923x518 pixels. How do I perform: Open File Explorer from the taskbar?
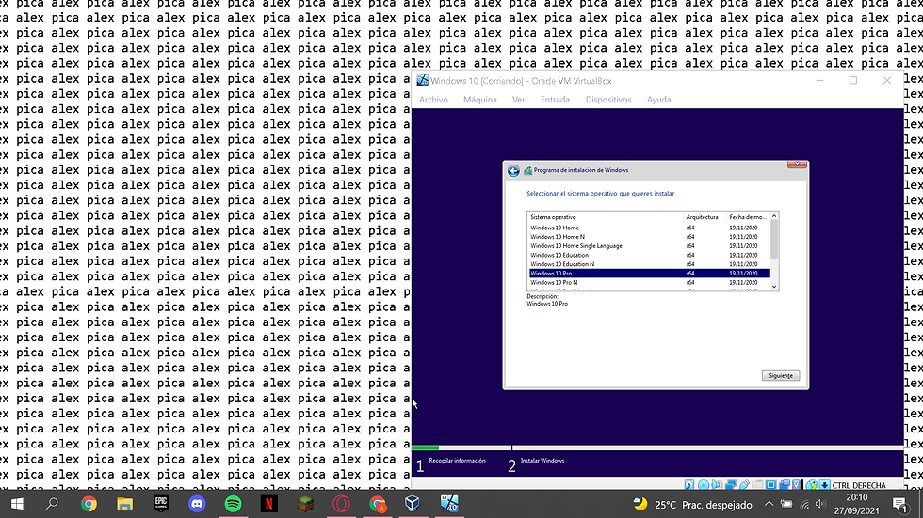click(x=124, y=504)
